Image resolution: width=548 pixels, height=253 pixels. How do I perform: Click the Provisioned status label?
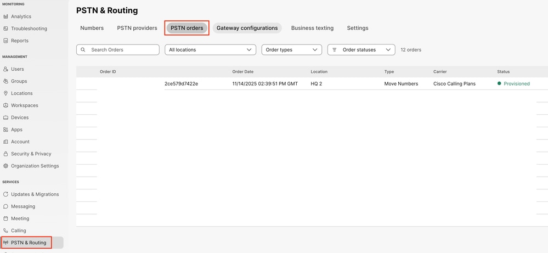(x=517, y=83)
